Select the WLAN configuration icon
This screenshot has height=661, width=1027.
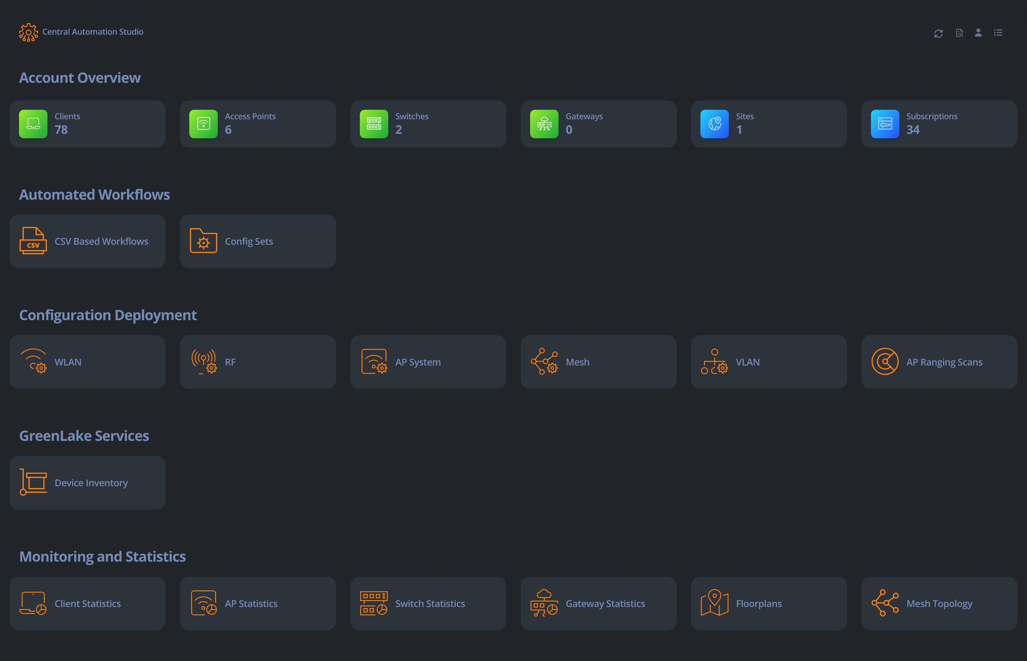[x=33, y=361]
